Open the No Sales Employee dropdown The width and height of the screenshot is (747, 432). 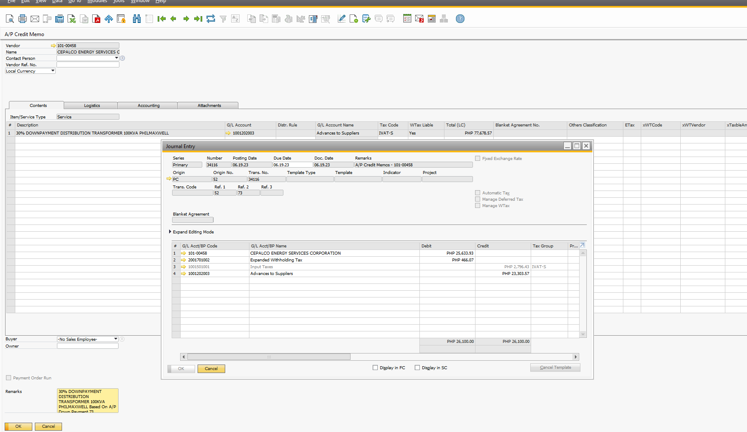point(116,339)
